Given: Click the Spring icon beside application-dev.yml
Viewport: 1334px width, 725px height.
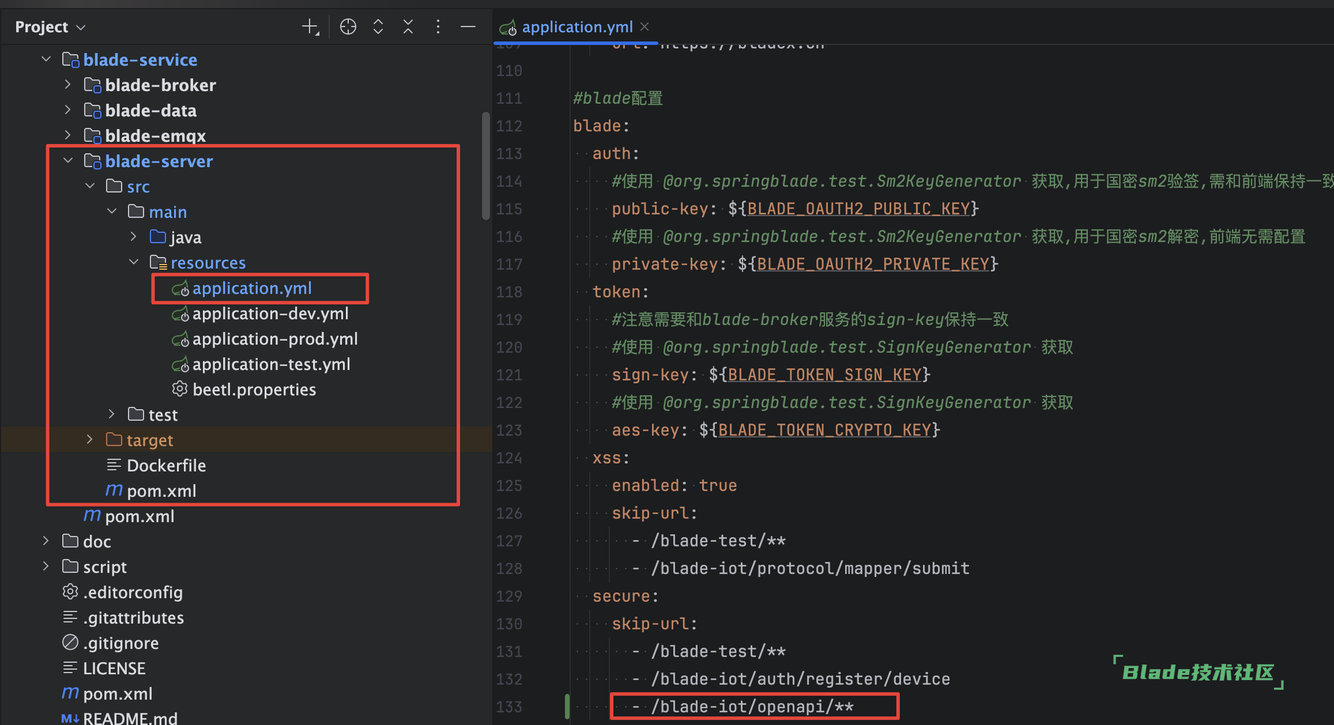Looking at the screenshot, I should (x=180, y=314).
